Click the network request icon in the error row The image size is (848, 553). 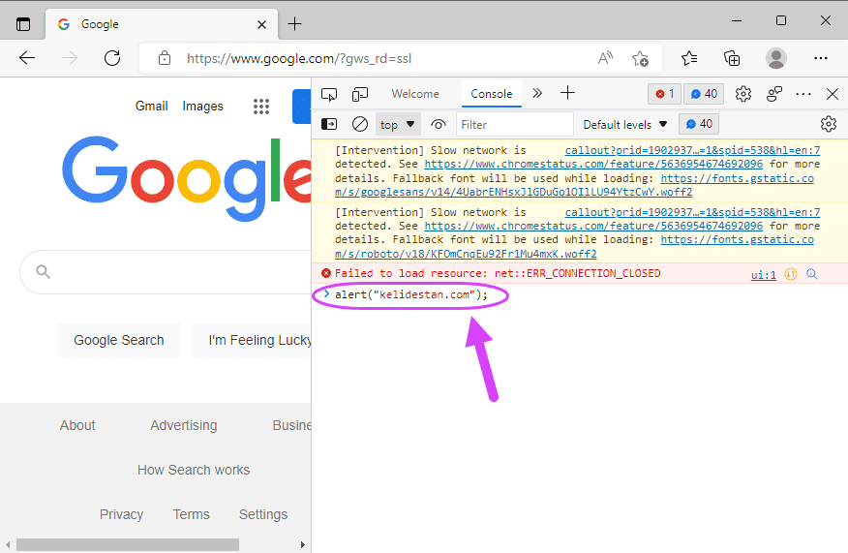coord(791,274)
